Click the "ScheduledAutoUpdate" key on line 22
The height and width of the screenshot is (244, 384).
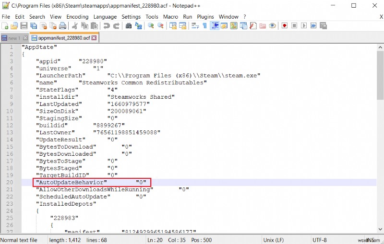point(73,197)
